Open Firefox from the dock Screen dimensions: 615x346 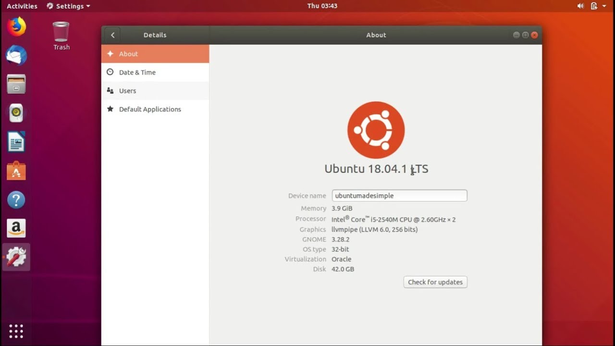click(x=16, y=26)
